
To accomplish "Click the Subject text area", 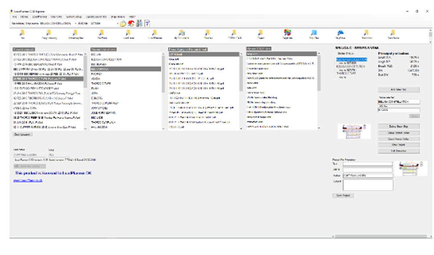I will tap(368, 185).
